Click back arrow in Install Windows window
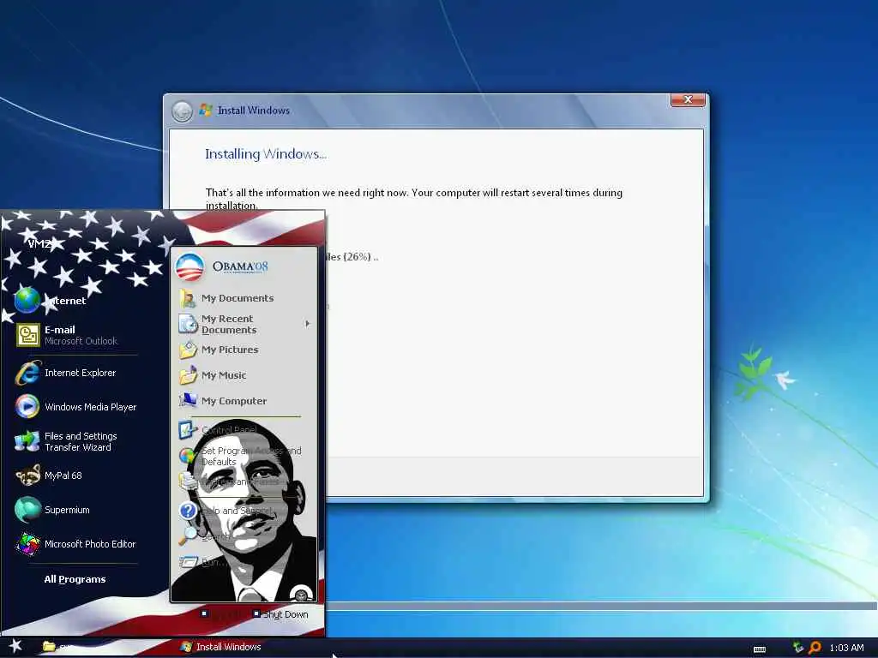 (182, 111)
